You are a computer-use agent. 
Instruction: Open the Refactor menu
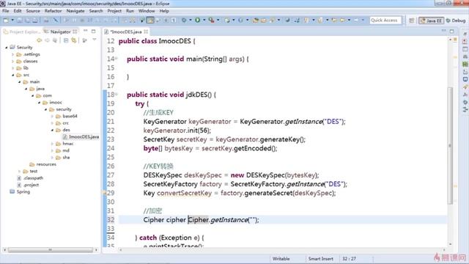[x=53, y=11]
